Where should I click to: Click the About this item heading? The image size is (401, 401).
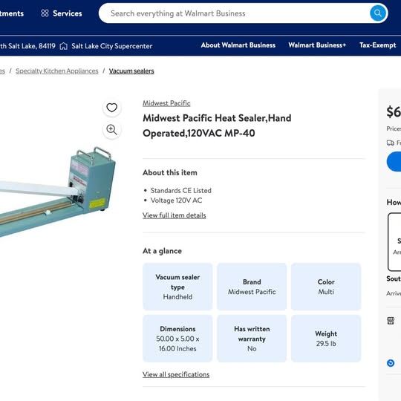click(x=170, y=172)
